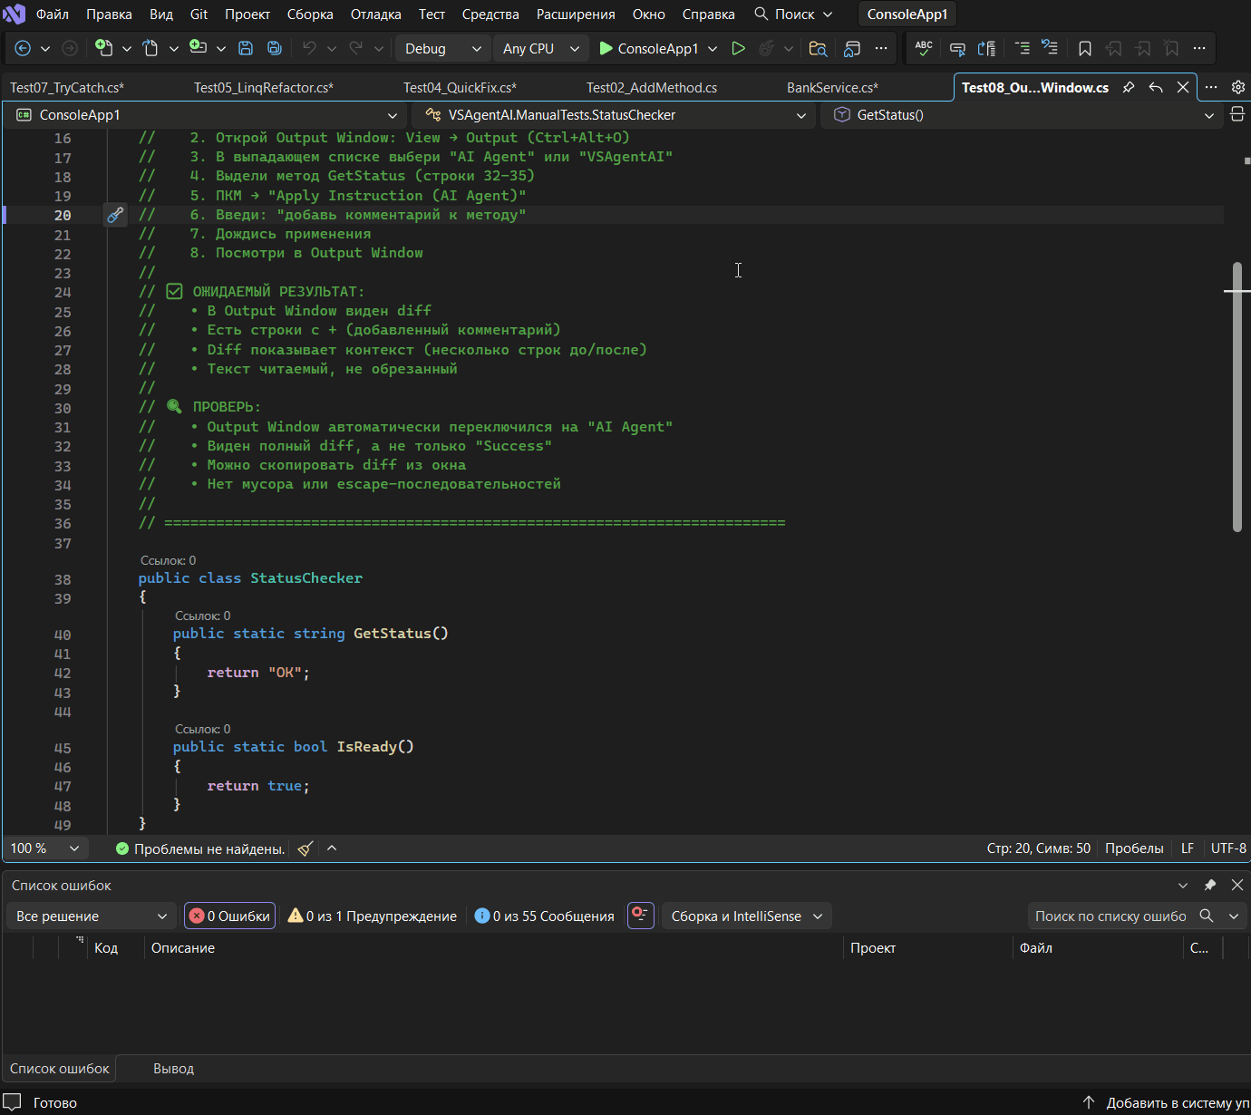
Task: Switch to the BankService.cs tab
Action: pos(831,88)
